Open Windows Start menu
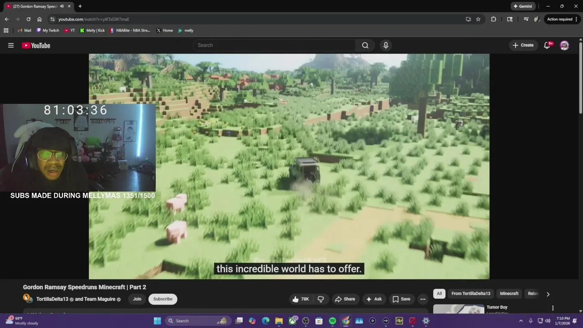Viewport: 583px width, 328px height. [x=157, y=321]
